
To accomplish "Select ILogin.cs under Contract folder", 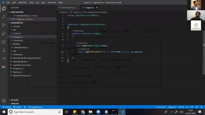I will [x=32, y=37].
